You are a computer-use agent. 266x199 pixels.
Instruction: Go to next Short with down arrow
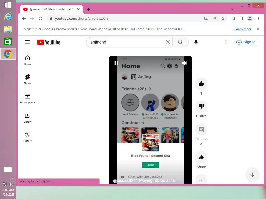(252, 175)
